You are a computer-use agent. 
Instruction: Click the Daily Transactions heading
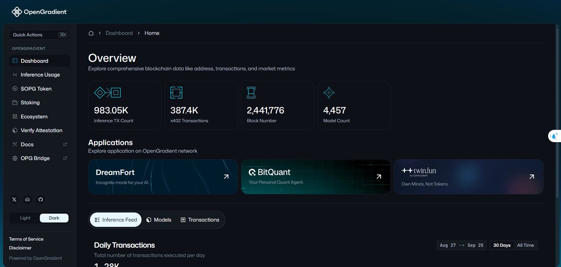coord(124,245)
